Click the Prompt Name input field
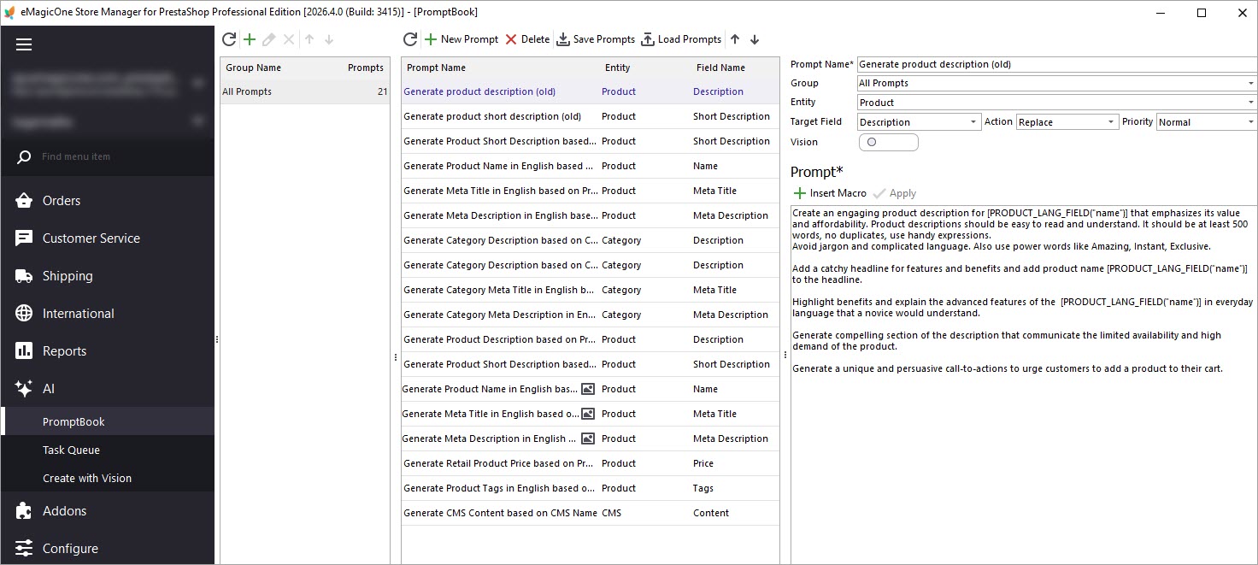The image size is (1258, 565). point(1057,64)
